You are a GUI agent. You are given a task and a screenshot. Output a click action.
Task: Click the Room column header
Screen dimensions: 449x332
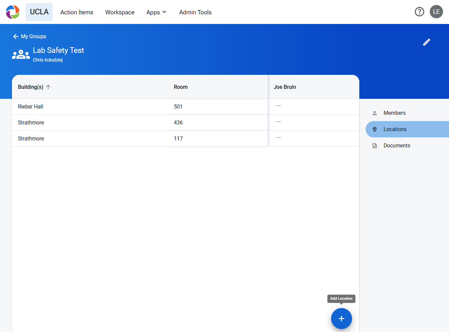(x=181, y=87)
